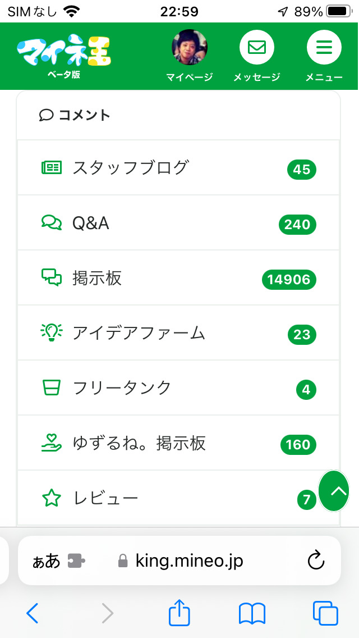This screenshot has height=638, width=359.
Task: Select スタッフブログ menu entry
Action: pos(130,167)
